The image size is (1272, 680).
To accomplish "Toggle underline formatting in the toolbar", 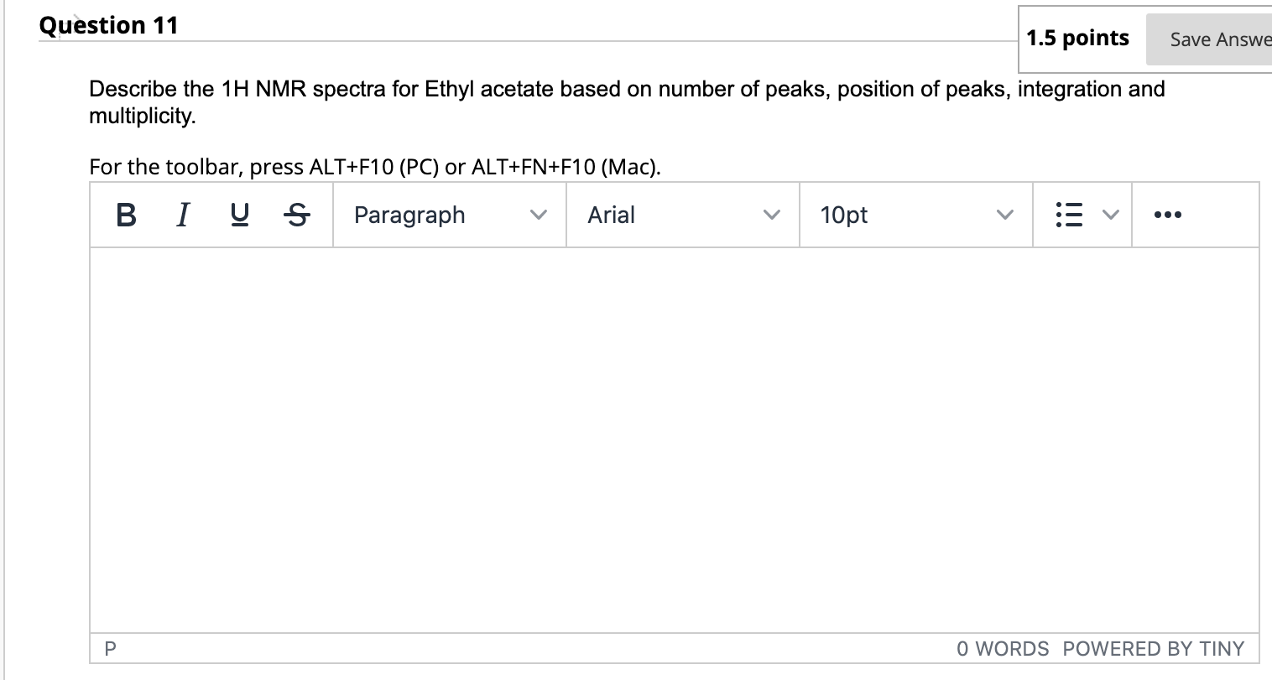I will tap(238, 215).
